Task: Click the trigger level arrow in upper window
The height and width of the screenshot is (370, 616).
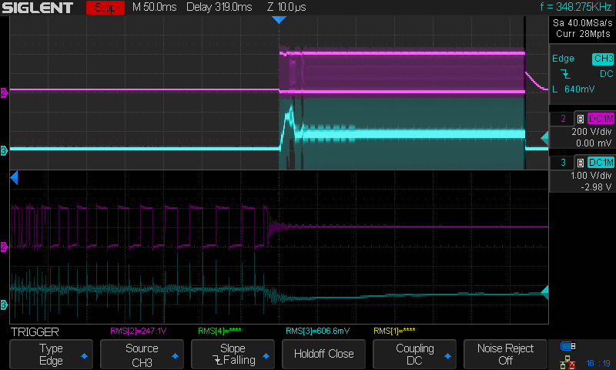Action: [544, 139]
